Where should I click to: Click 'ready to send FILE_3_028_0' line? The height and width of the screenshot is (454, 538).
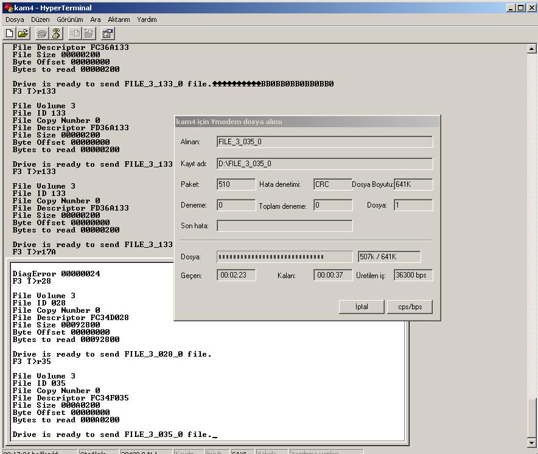[x=112, y=354]
